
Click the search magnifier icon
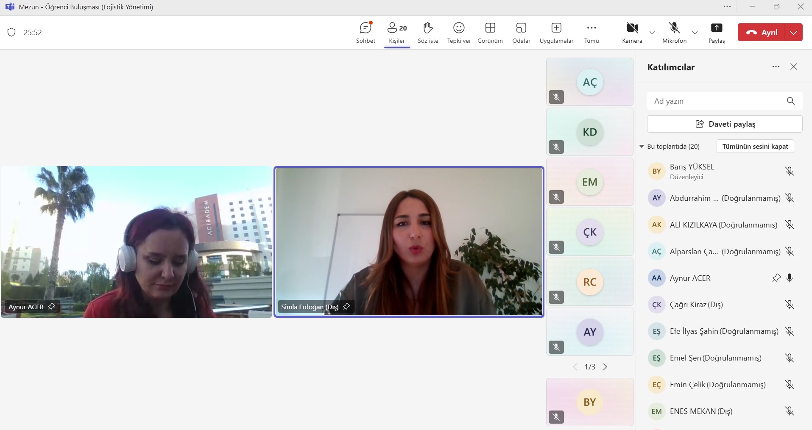pyautogui.click(x=791, y=101)
